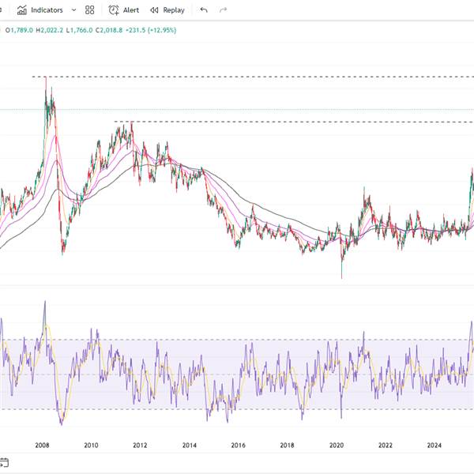Select the 2014 time axis label
Viewport: 474px width, 474px height.
click(x=190, y=446)
